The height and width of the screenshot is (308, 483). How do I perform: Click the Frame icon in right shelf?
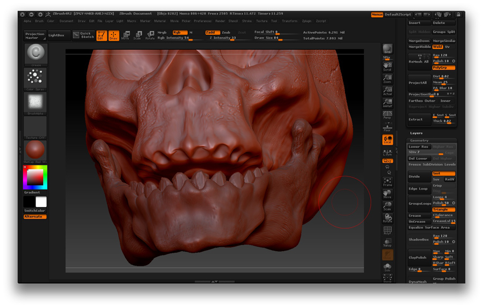(387, 182)
